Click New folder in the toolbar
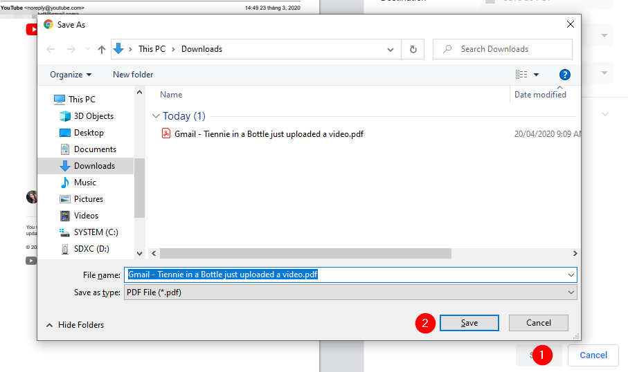Screen dimensions: 628x372 (133, 75)
